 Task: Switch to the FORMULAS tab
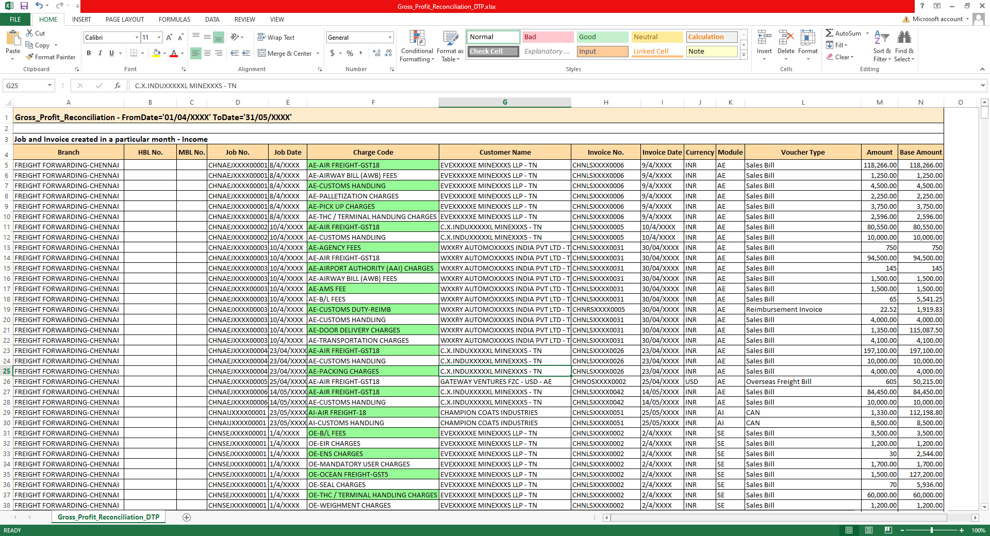click(x=174, y=19)
